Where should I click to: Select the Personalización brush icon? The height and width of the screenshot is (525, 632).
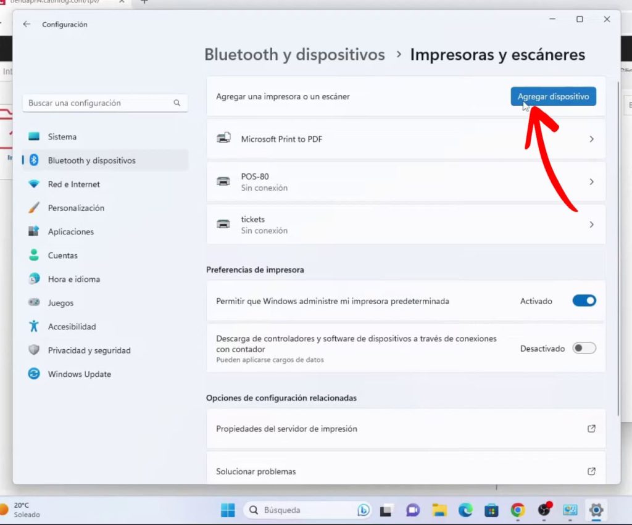34,208
